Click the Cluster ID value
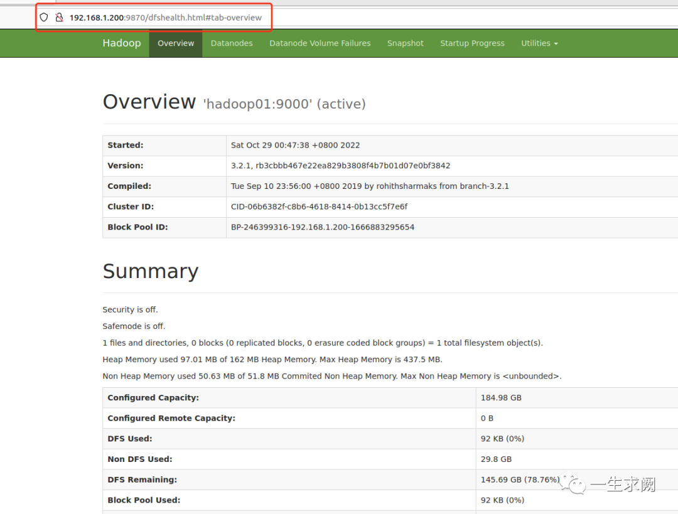Viewport: 678px width, 514px height. (x=319, y=206)
